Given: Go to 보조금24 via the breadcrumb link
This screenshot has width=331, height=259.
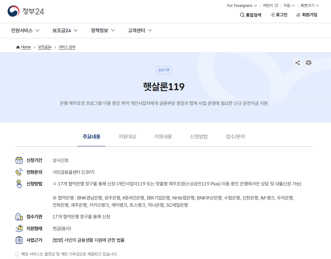Looking at the screenshot, I should coord(44,47).
